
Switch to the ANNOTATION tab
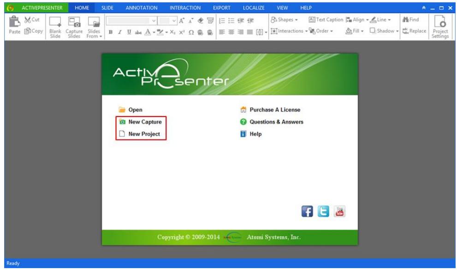[142, 8]
